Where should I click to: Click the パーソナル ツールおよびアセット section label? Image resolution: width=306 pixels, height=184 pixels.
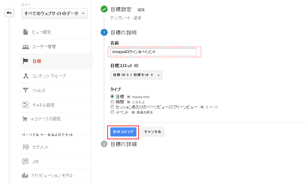(x=48, y=135)
